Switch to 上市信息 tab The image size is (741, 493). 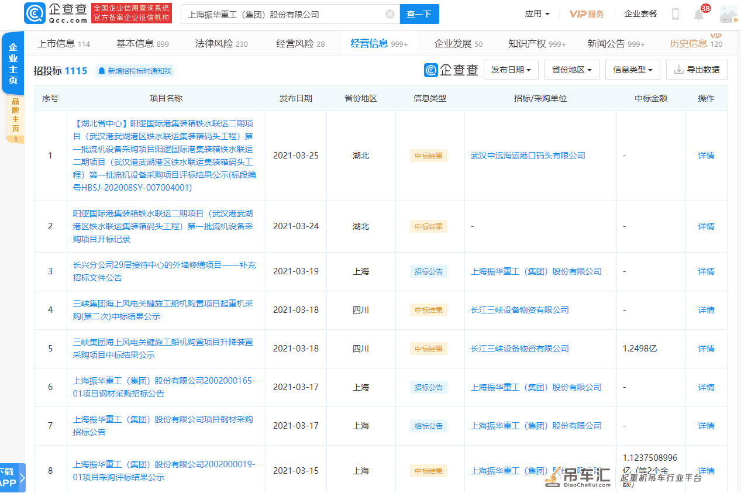click(64, 44)
